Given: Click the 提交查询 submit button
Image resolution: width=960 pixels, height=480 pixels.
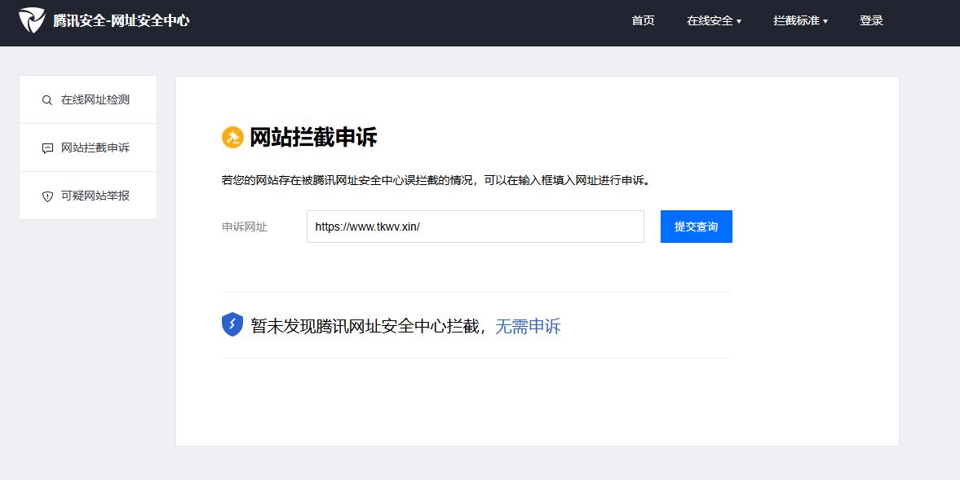Looking at the screenshot, I should 696,227.
